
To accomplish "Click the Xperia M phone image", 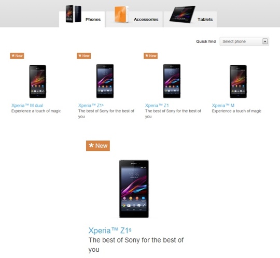I will pos(238,81).
